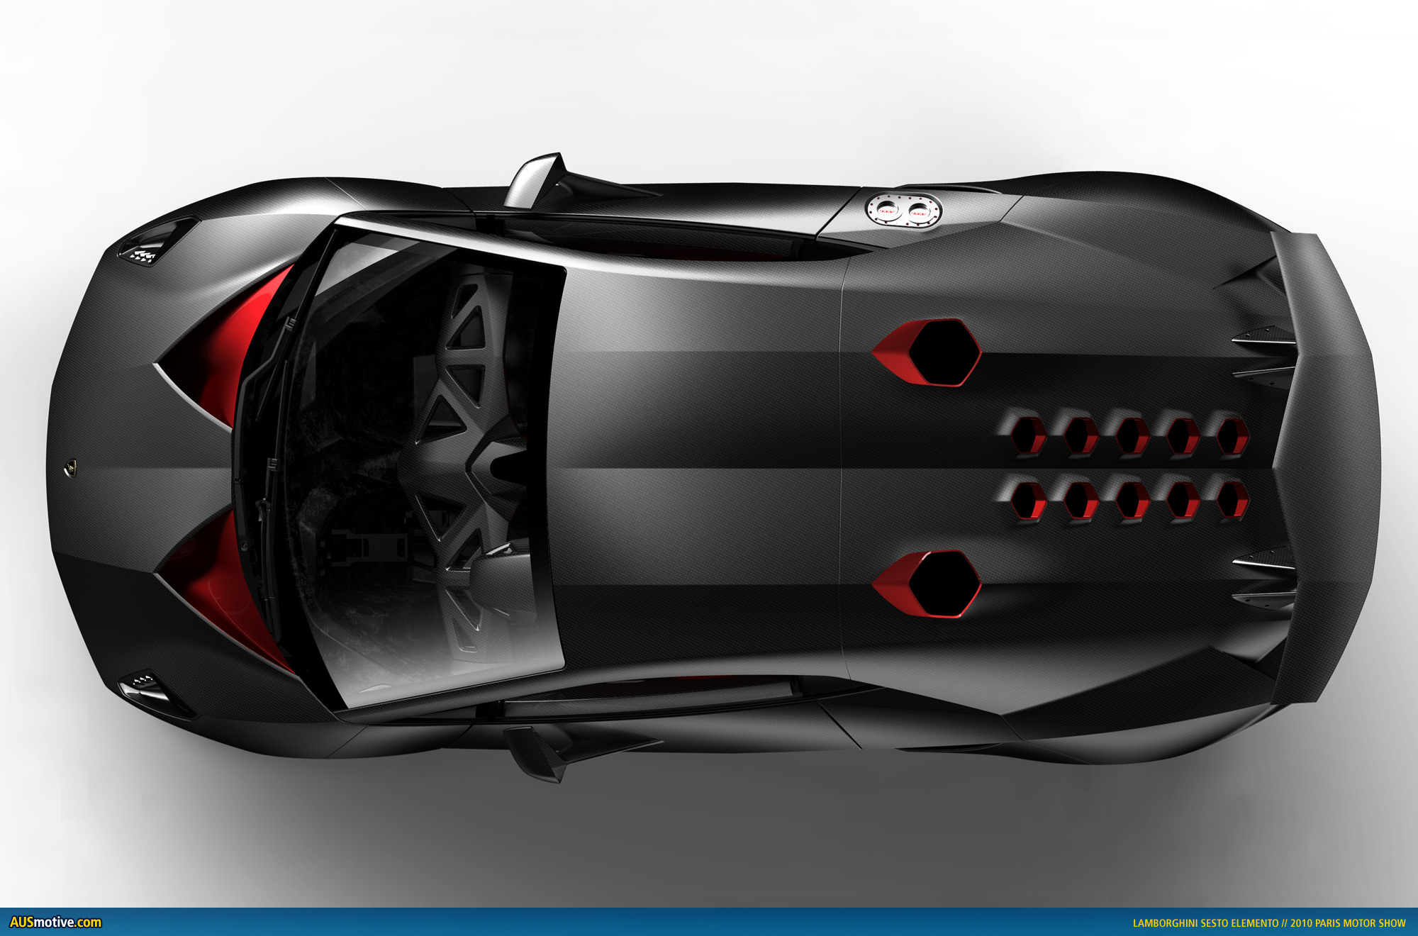Click the Lamborghini badge on the hood

point(72,467)
